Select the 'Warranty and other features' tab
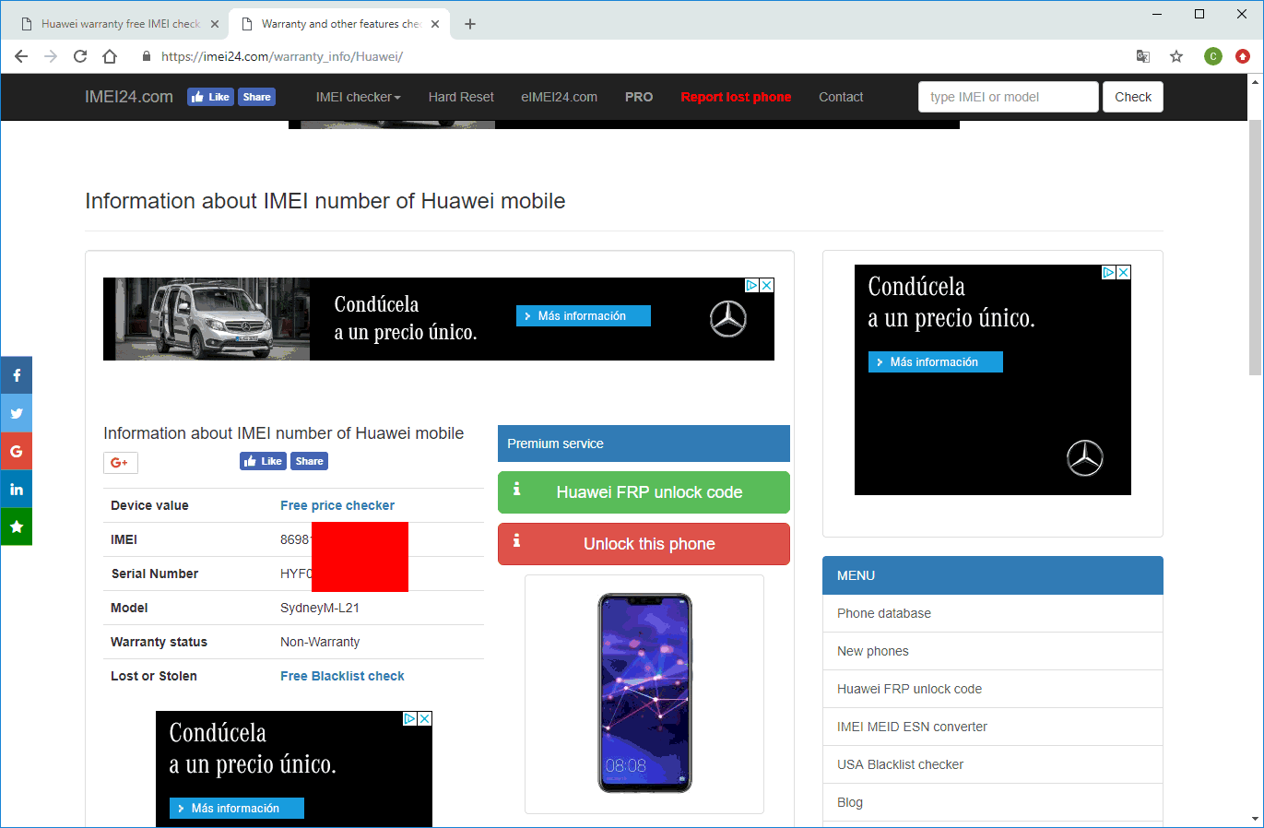The image size is (1264, 828). [339, 24]
